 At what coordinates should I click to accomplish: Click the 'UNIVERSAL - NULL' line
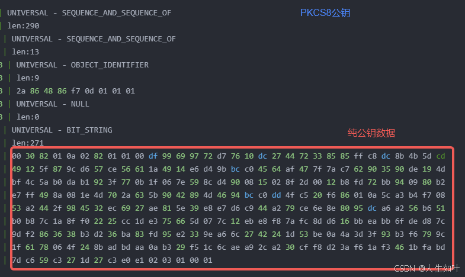(53, 104)
